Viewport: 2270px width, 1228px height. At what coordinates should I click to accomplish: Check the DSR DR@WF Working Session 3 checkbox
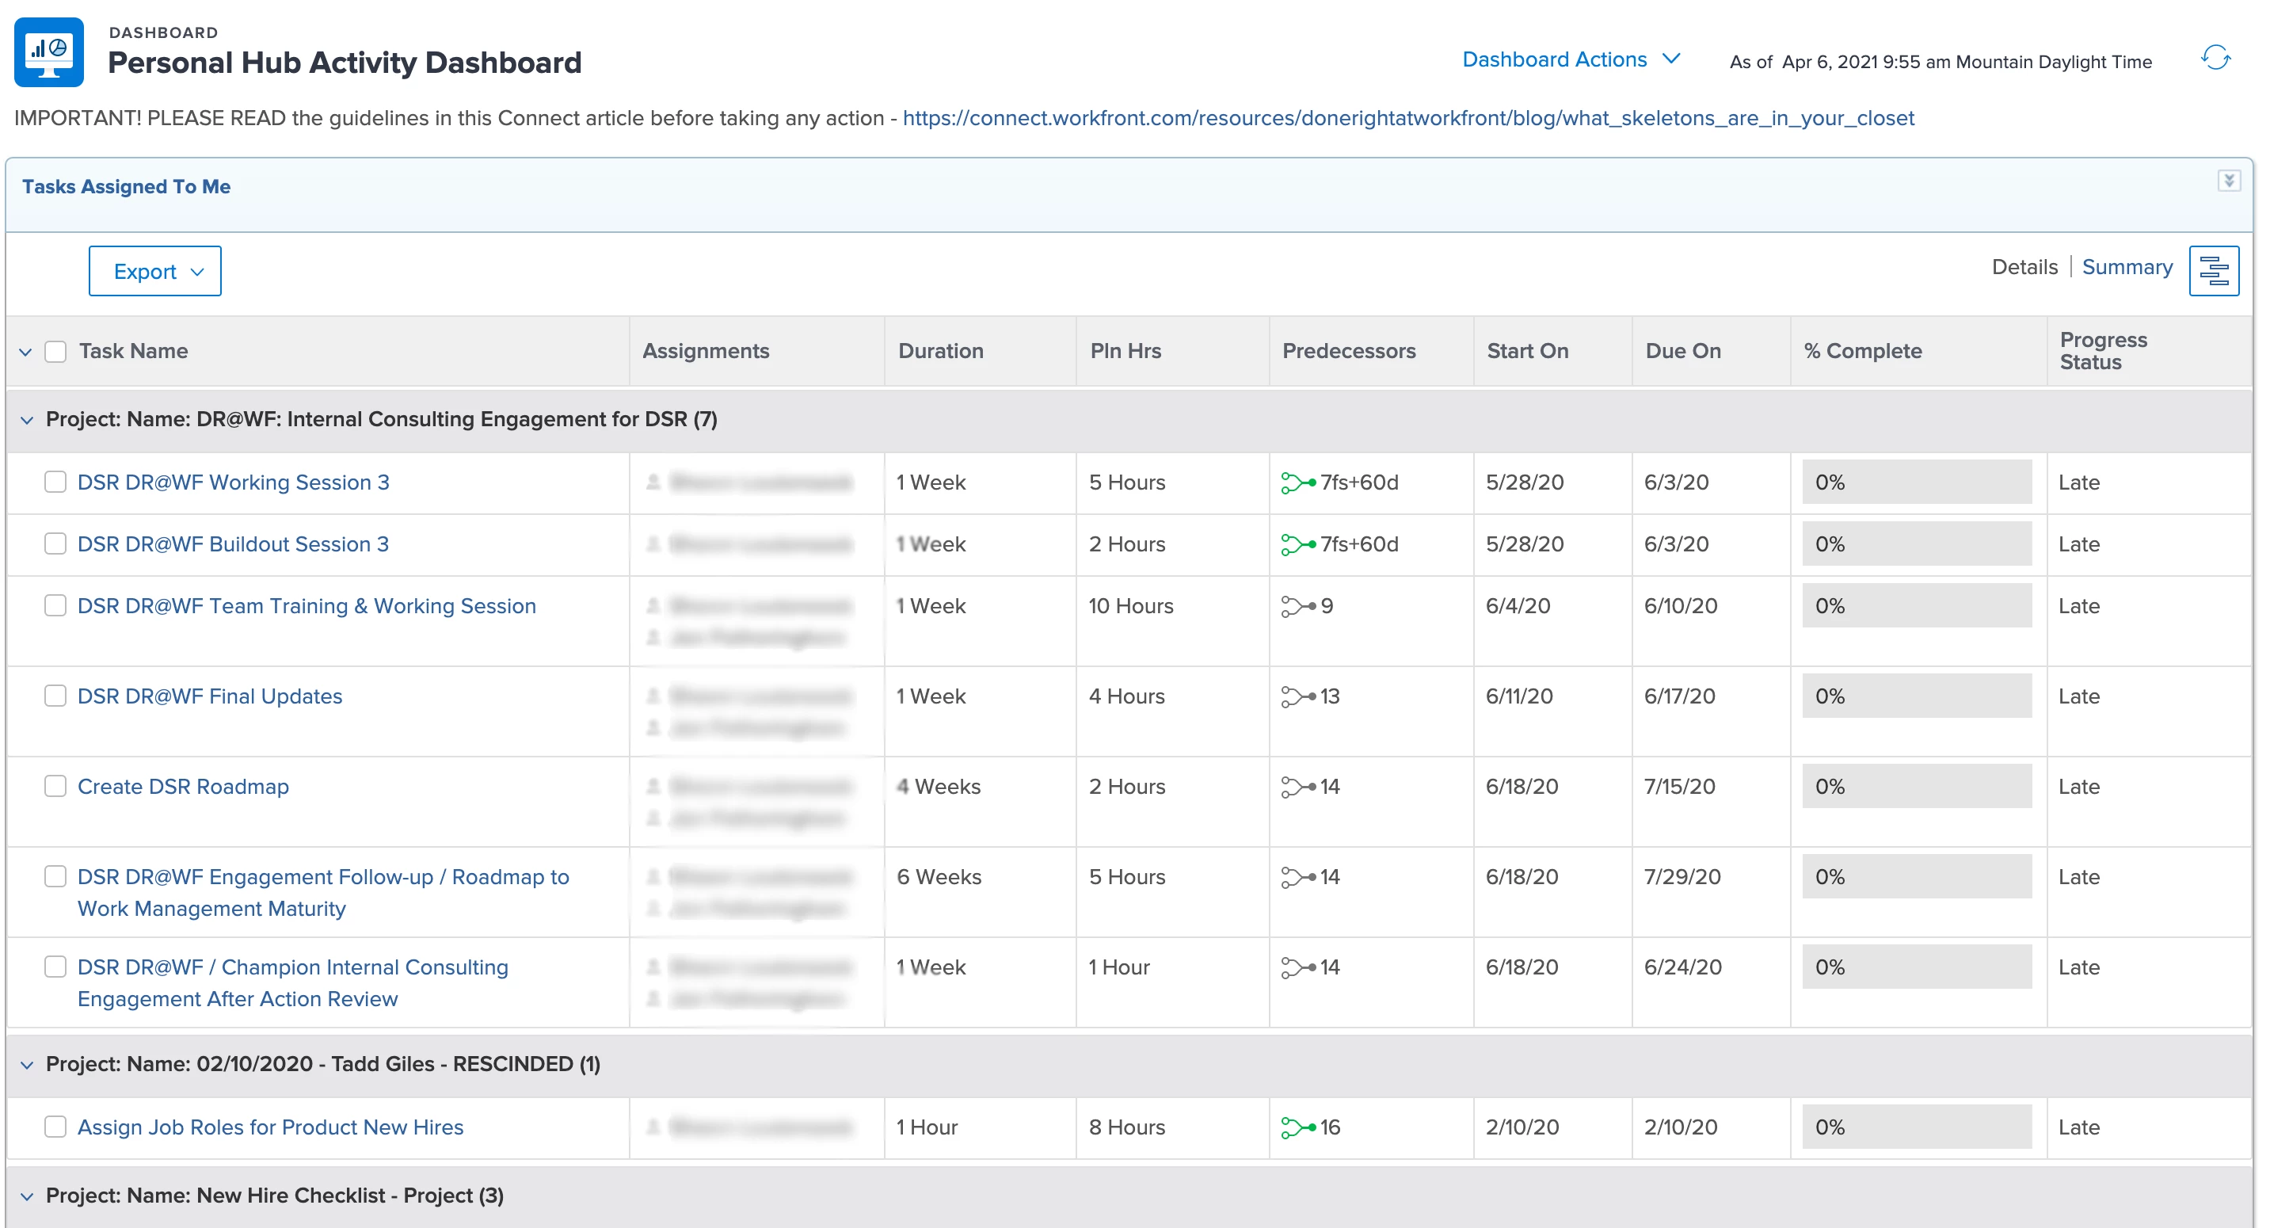55,482
